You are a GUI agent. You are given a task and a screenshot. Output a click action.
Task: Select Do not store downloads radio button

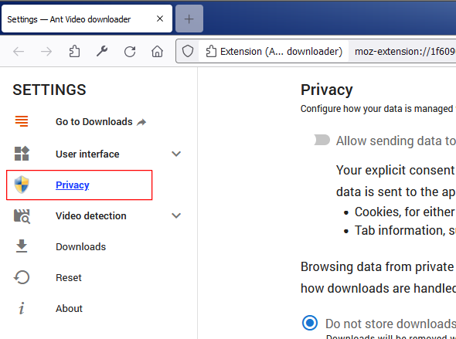click(x=310, y=323)
